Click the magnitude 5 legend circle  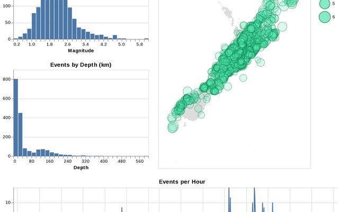[x=324, y=4]
